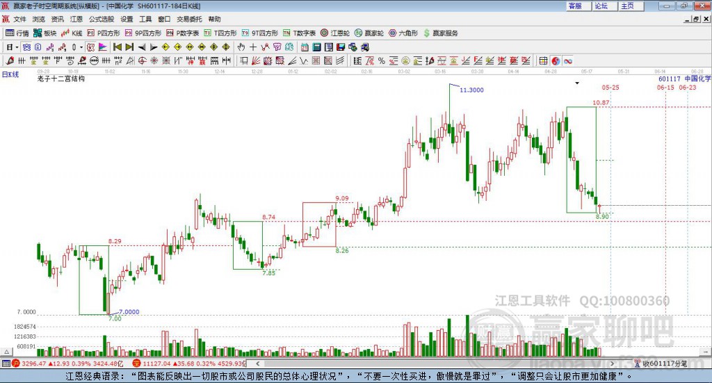Open the 板块 sector view

[x=44, y=33]
